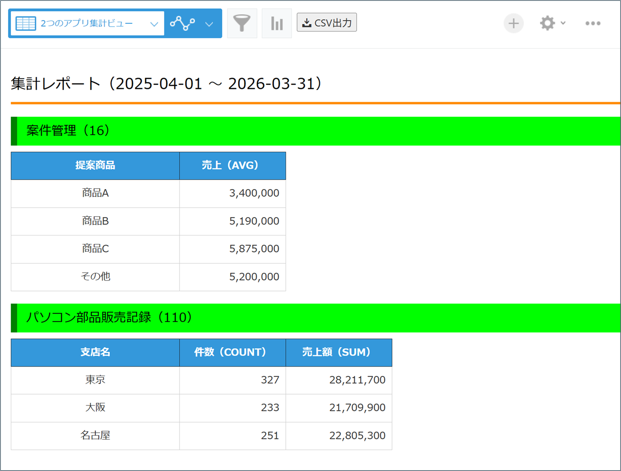Open the three-dots more options menu

click(x=593, y=23)
